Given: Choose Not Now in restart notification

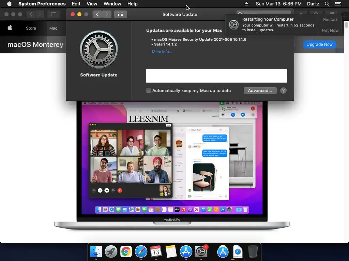Looking at the screenshot, I should (x=330, y=30).
